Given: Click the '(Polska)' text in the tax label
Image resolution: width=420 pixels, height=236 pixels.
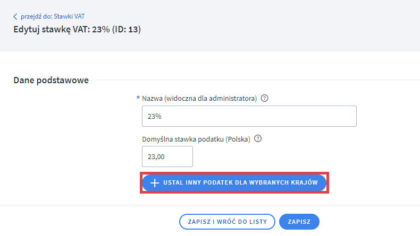Looking at the screenshot, I should [238, 139].
